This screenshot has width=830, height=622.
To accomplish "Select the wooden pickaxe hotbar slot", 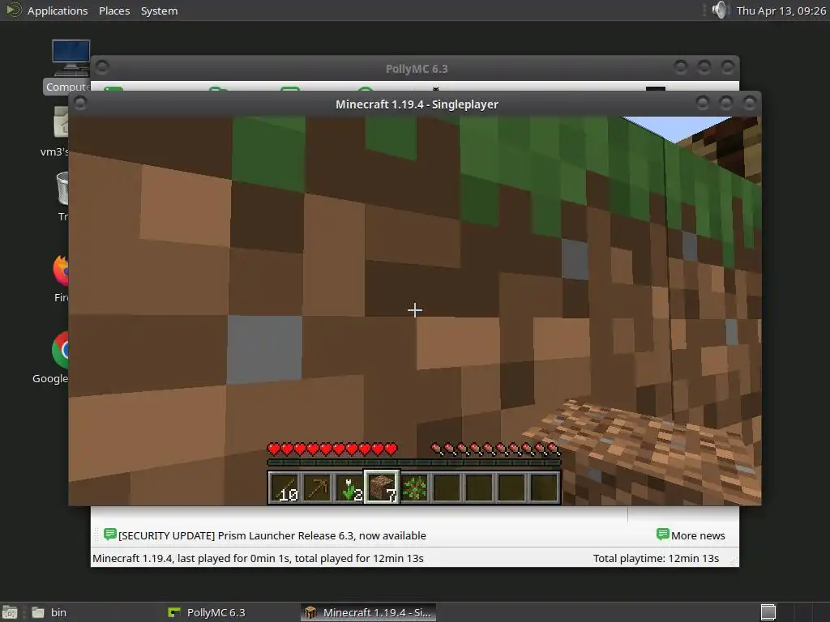I will click(317, 487).
